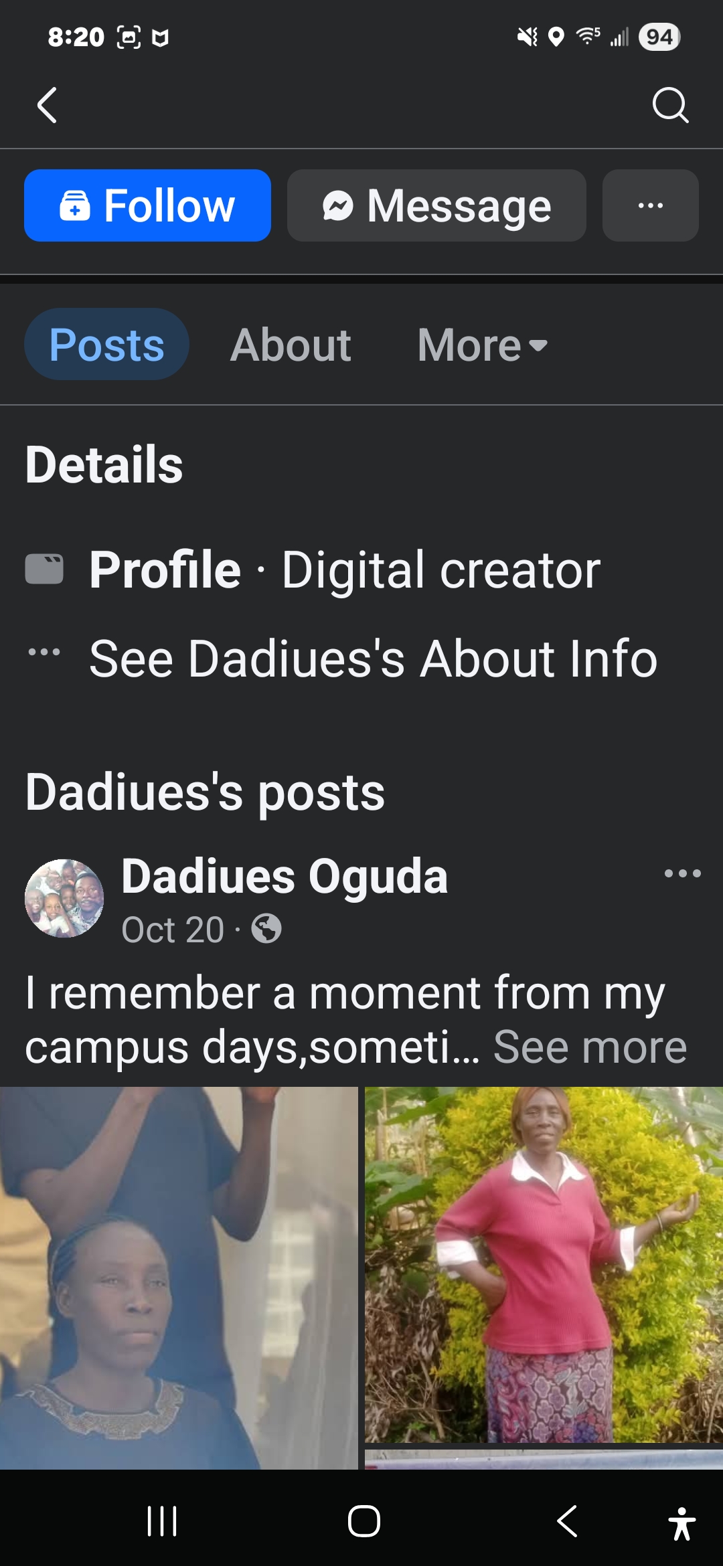Open Dadiues Oguda profile picture
Screen dimensions: 723x1566
tap(64, 898)
